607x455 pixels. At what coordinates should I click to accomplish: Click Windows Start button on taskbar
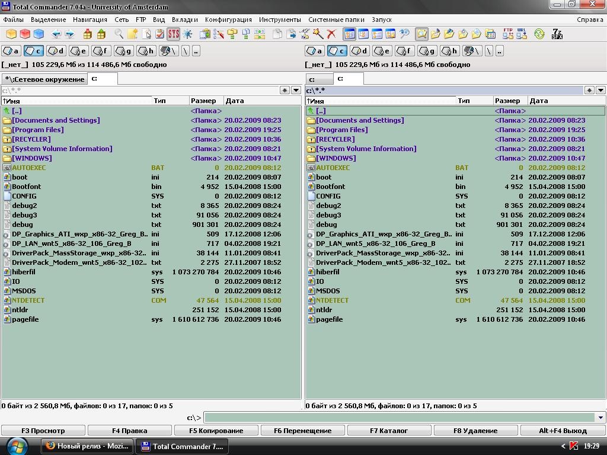[16, 447]
